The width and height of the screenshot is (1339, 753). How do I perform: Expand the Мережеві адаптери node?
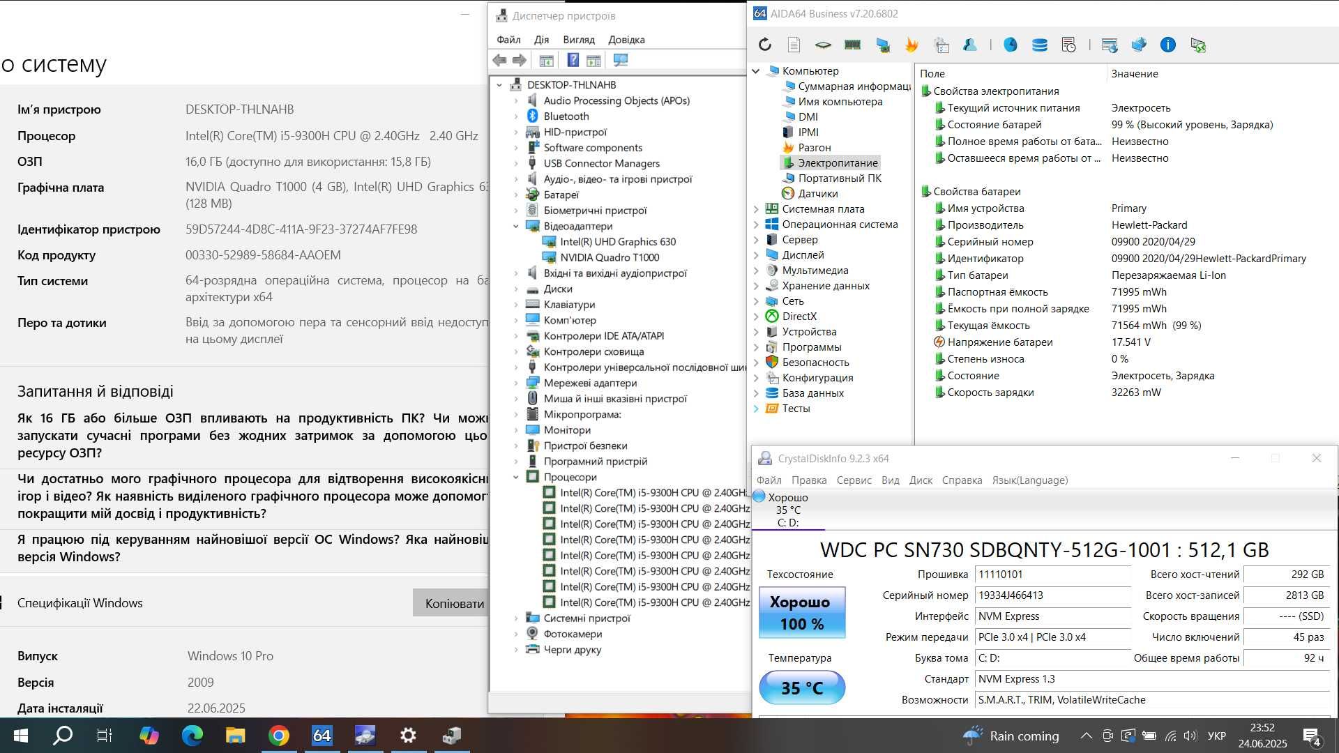click(x=516, y=383)
